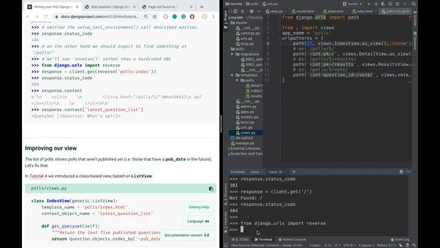Collapse the templates folder
This screenshot has width=440, height=248.
click(232, 75)
